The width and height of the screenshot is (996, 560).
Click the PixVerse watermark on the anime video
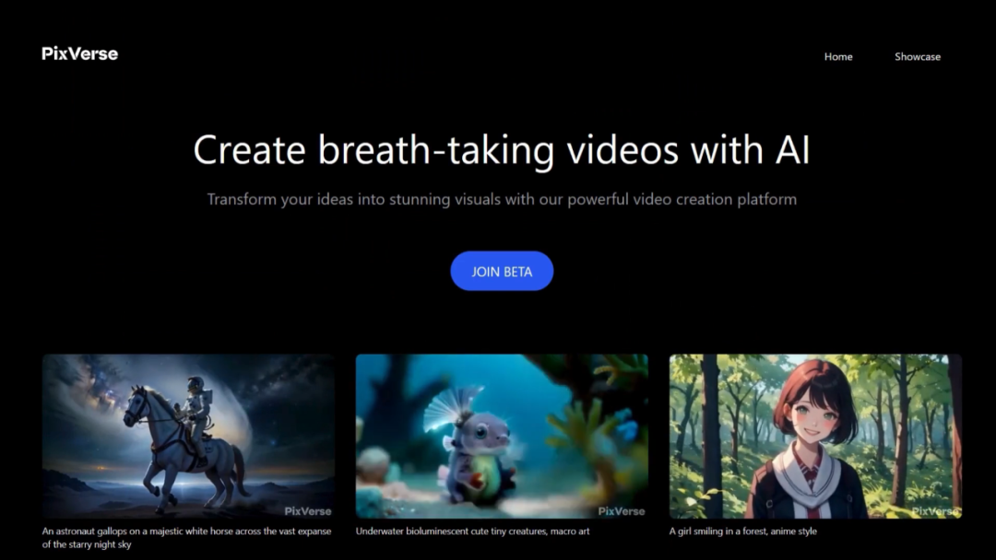(934, 510)
